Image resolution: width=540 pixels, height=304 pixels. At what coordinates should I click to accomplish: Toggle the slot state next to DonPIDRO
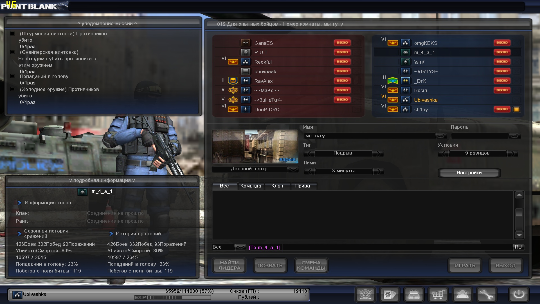(357, 109)
